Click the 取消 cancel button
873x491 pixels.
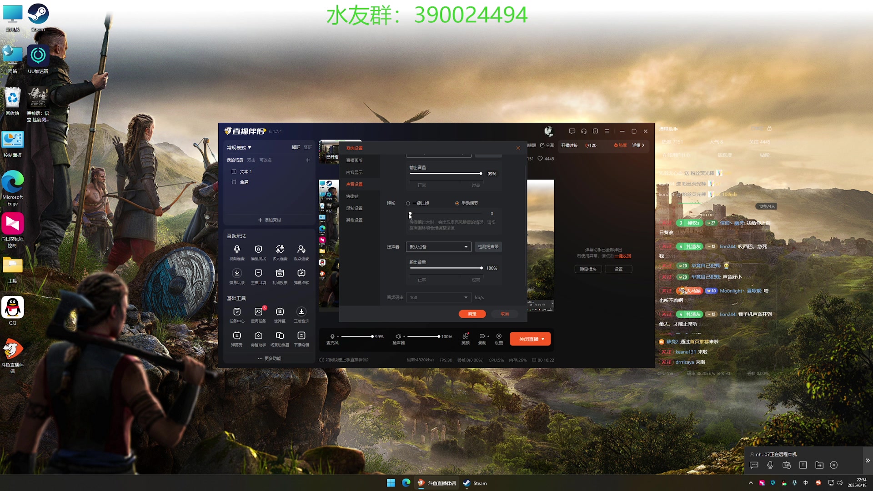505,314
